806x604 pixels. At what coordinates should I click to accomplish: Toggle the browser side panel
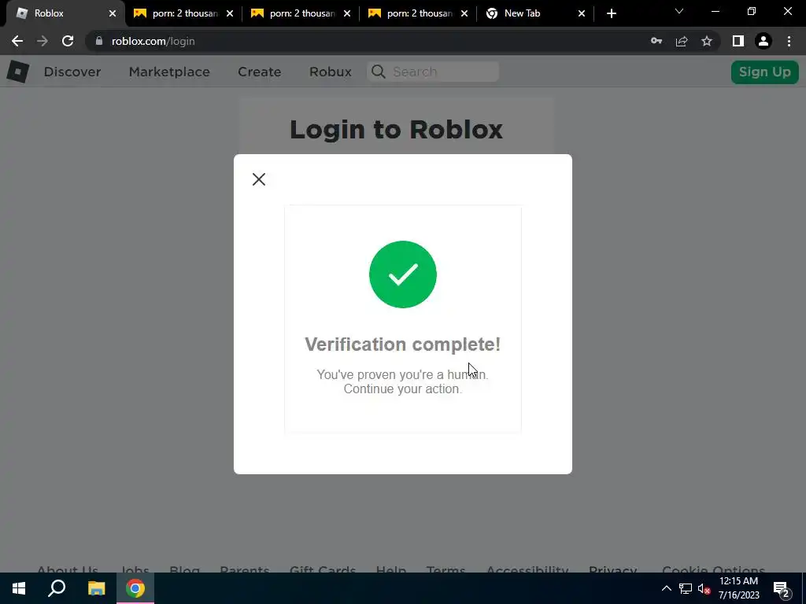(738, 41)
